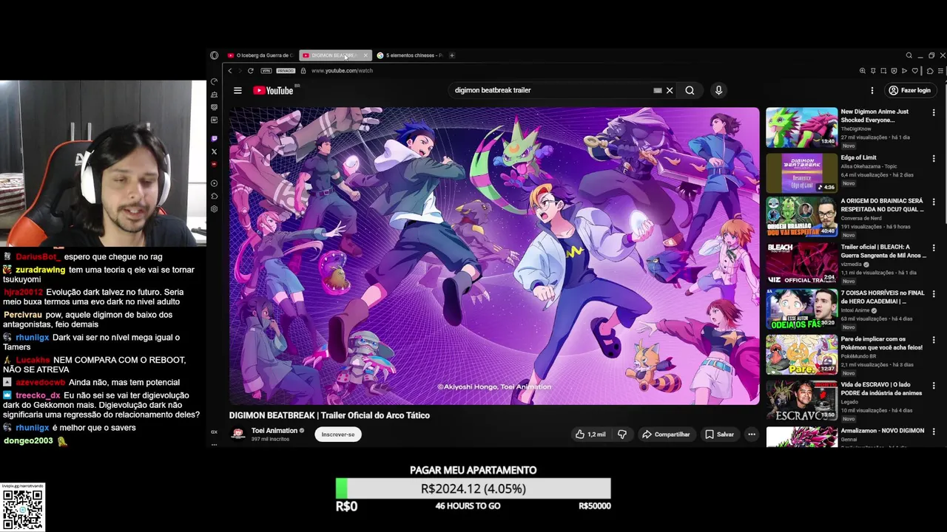
Task: Open the third Opera sidebar icon
Action: pos(215,107)
